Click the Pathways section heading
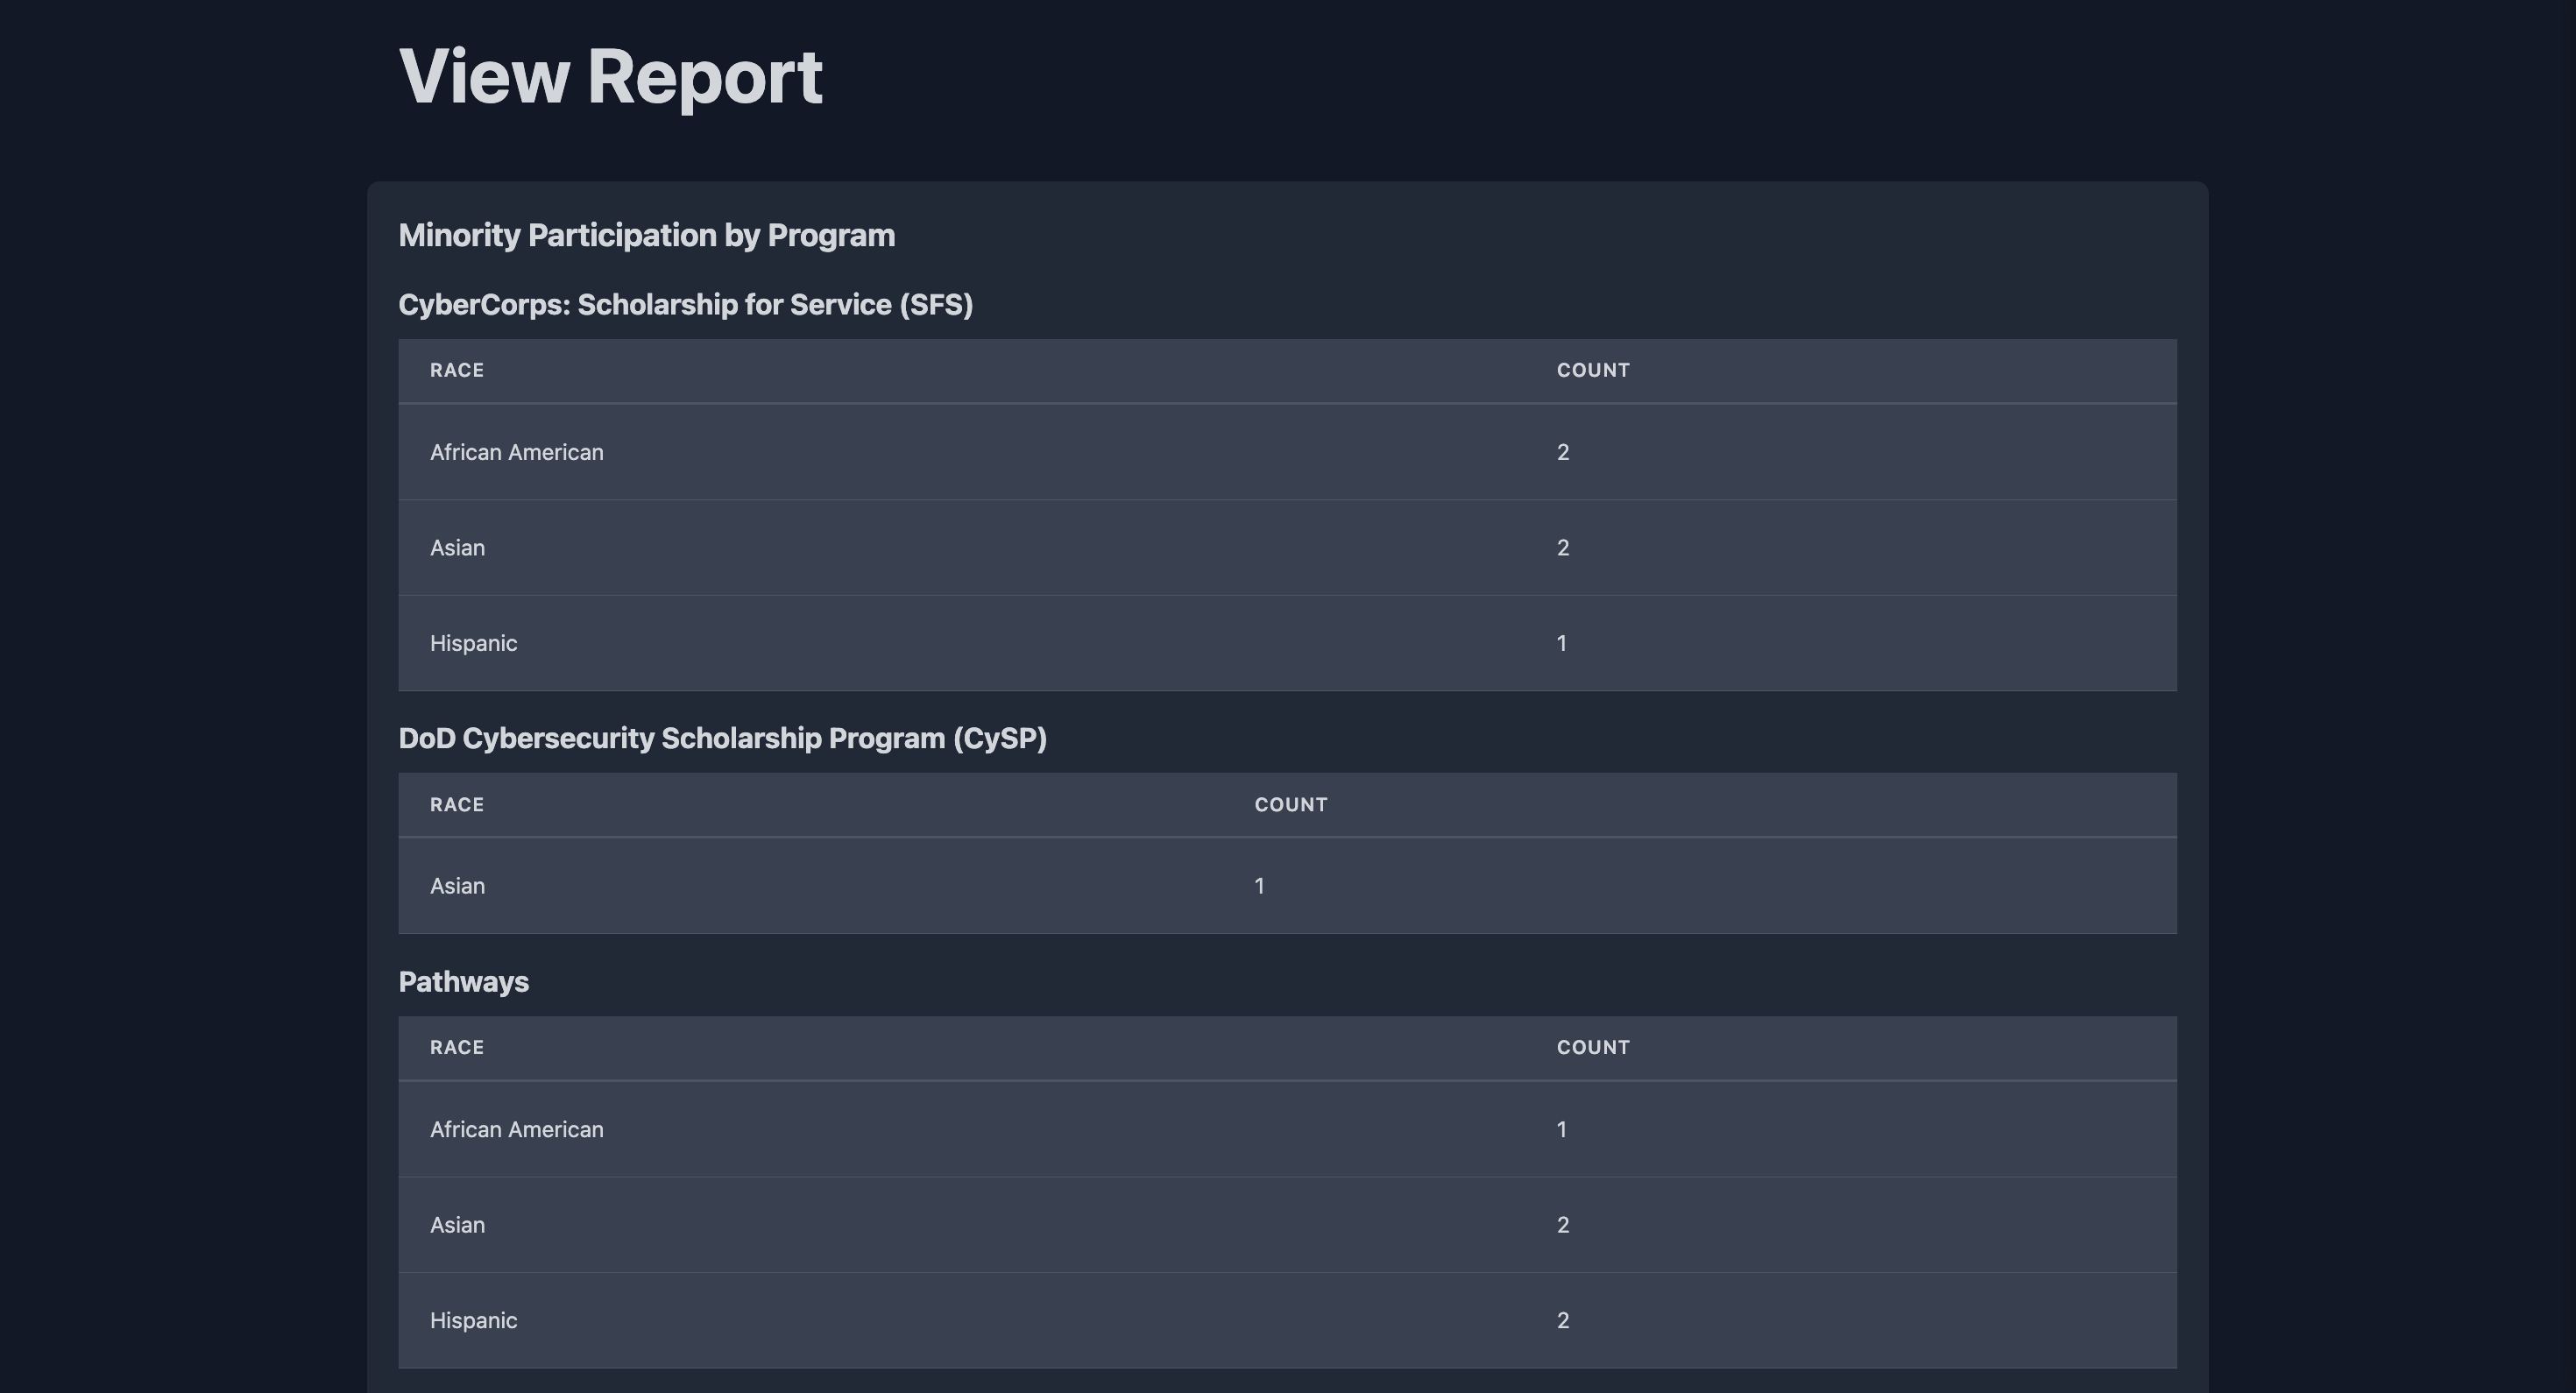The height and width of the screenshot is (1393, 2576). coord(463,982)
